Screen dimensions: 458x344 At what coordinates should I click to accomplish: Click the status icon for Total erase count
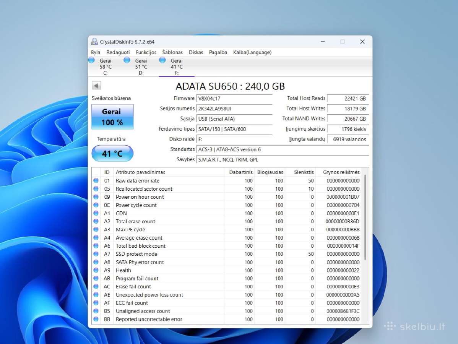[x=96, y=221]
